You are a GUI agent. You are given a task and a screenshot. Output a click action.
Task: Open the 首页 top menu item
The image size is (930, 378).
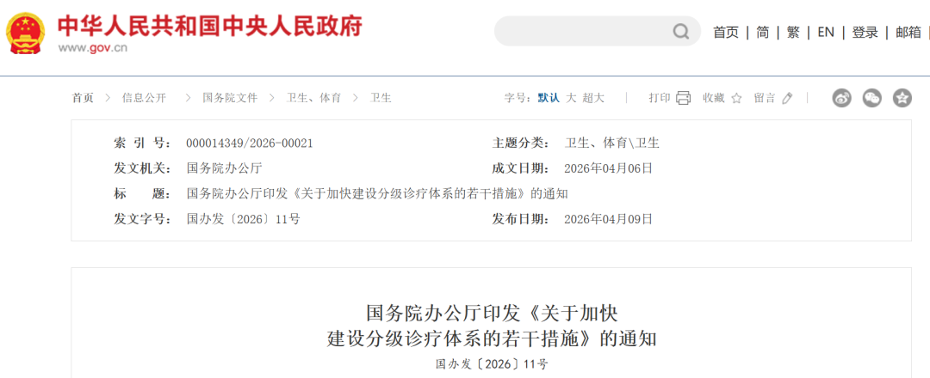pos(726,32)
